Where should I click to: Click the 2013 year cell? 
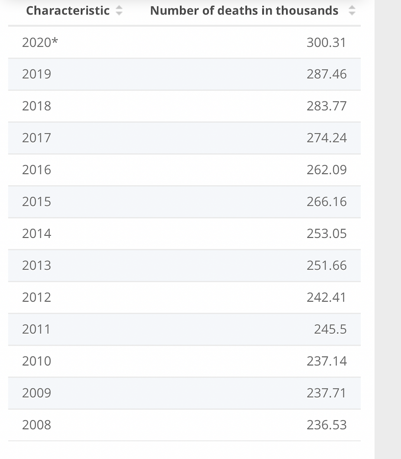(36, 266)
